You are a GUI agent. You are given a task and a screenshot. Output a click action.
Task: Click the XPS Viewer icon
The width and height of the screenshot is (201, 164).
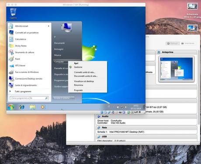point(11,66)
